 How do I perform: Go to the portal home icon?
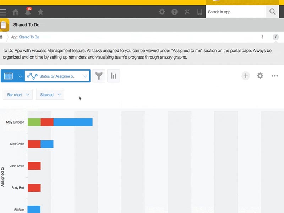pyautogui.click(x=15, y=12)
